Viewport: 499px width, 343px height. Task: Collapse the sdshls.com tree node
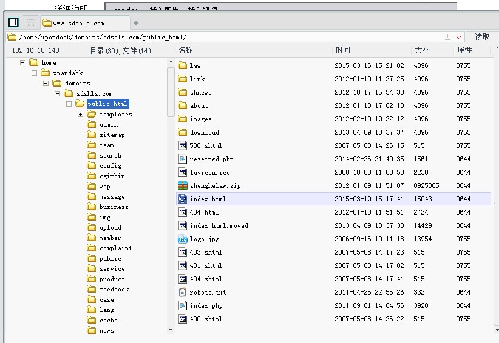[57, 93]
